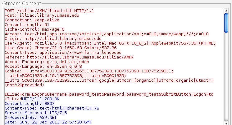
Task: Click the X-Powered-By: ASP.NET line
Action: click(31, 117)
